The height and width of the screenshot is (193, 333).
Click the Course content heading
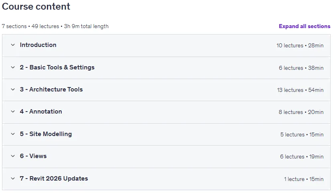(x=36, y=6)
